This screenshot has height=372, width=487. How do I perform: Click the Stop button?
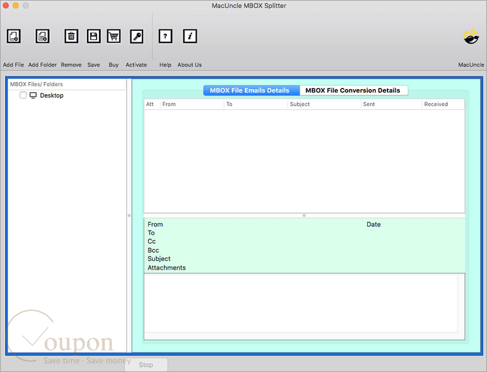(146, 364)
